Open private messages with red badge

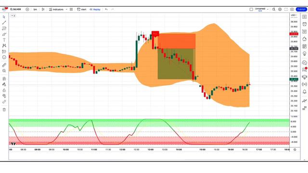pyautogui.click(x=304, y=70)
